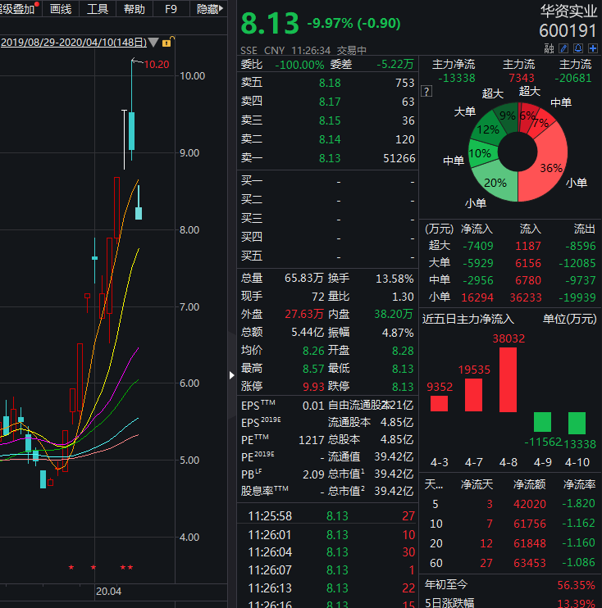Click the PE TTM value 1217
This screenshot has width=602, height=608.
tap(312, 440)
